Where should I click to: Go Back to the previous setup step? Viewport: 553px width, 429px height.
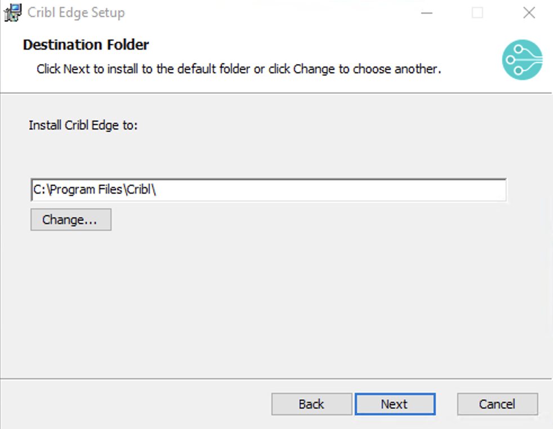(x=311, y=404)
